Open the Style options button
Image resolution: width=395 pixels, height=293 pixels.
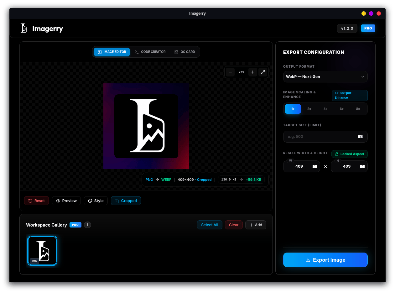pos(96,201)
